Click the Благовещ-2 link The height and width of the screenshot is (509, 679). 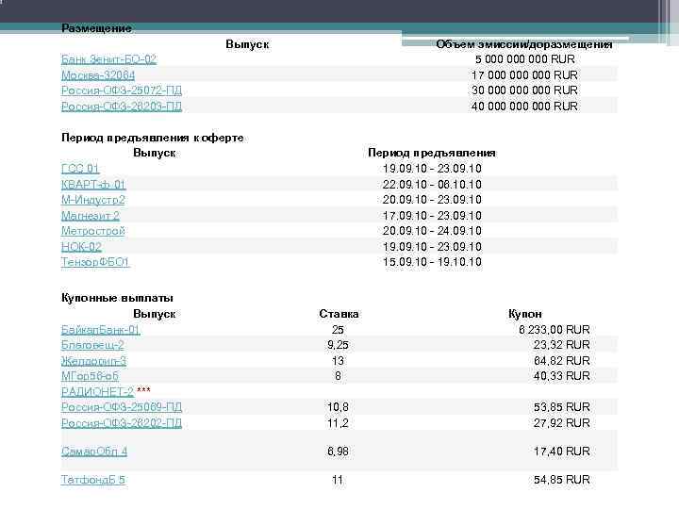92,345
